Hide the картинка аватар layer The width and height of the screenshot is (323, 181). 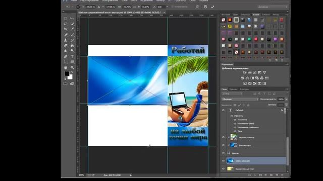pos(223,137)
